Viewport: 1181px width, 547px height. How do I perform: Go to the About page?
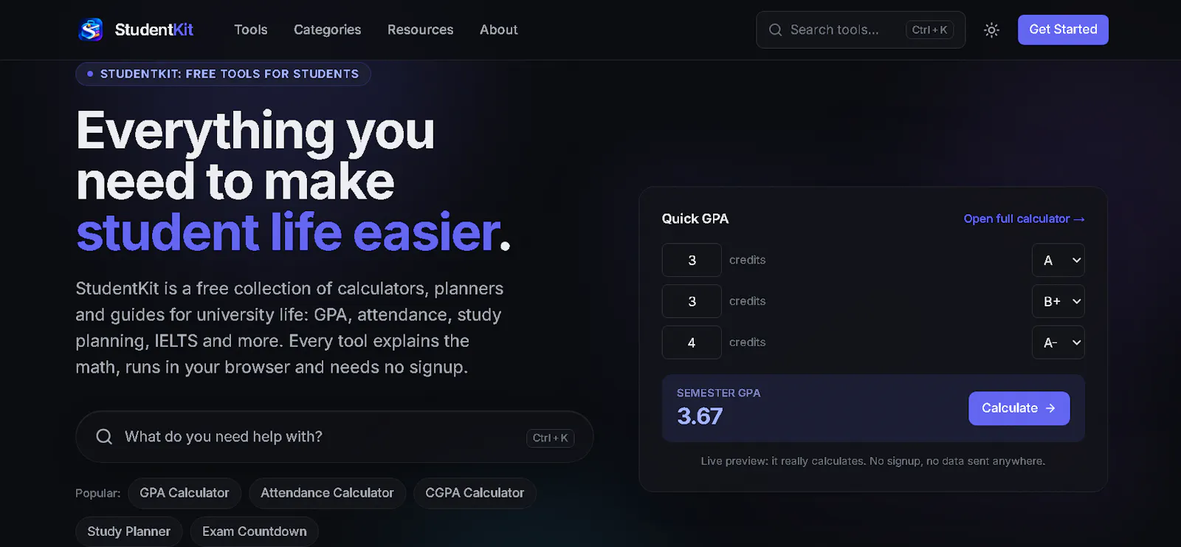click(499, 30)
